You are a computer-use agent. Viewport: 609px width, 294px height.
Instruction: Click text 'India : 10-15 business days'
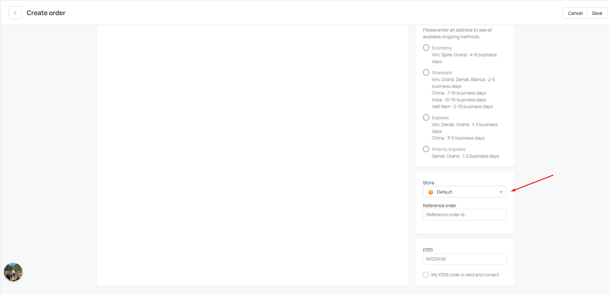click(x=459, y=100)
